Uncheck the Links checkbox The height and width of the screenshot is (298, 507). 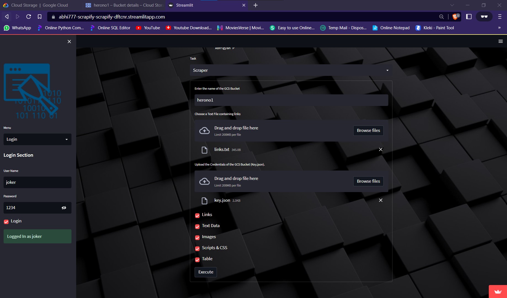point(197,215)
